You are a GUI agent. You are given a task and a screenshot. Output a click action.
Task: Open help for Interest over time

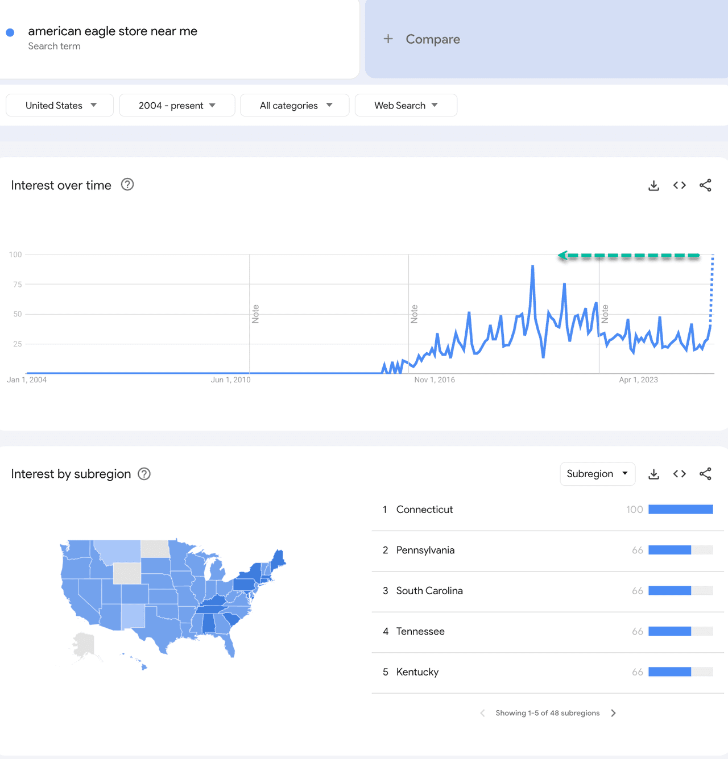tap(127, 185)
